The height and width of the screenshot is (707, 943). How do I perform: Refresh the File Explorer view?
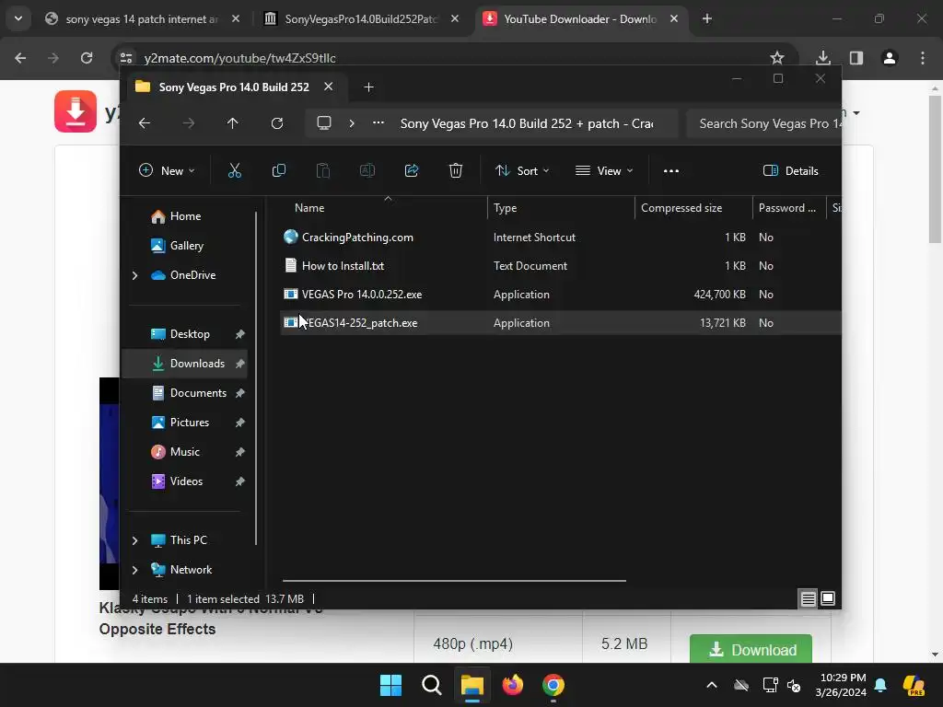click(x=276, y=123)
